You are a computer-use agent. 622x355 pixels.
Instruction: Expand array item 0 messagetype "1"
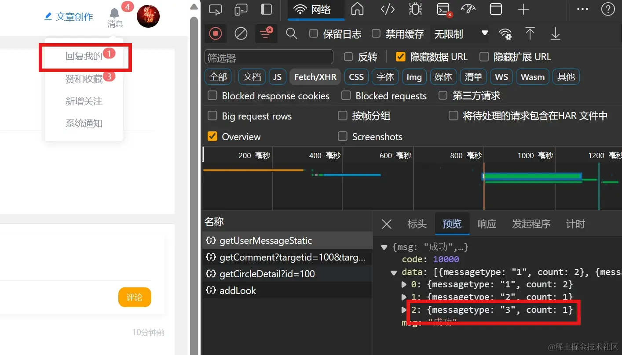click(x=404, y=284)
